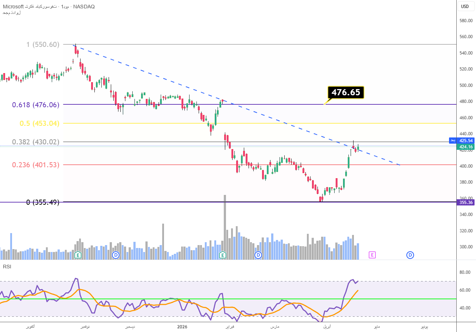
Task: Click the 1 (550.60) Fibonacci top label
Action: pyautogui.click(x=43, y=44)
